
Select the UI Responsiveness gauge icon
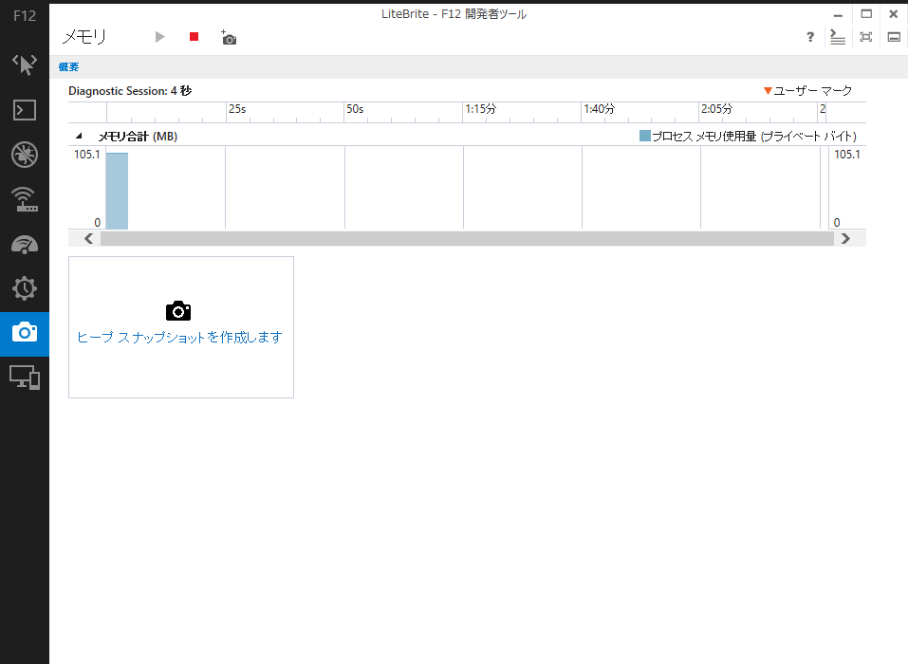tap(24, 244)
